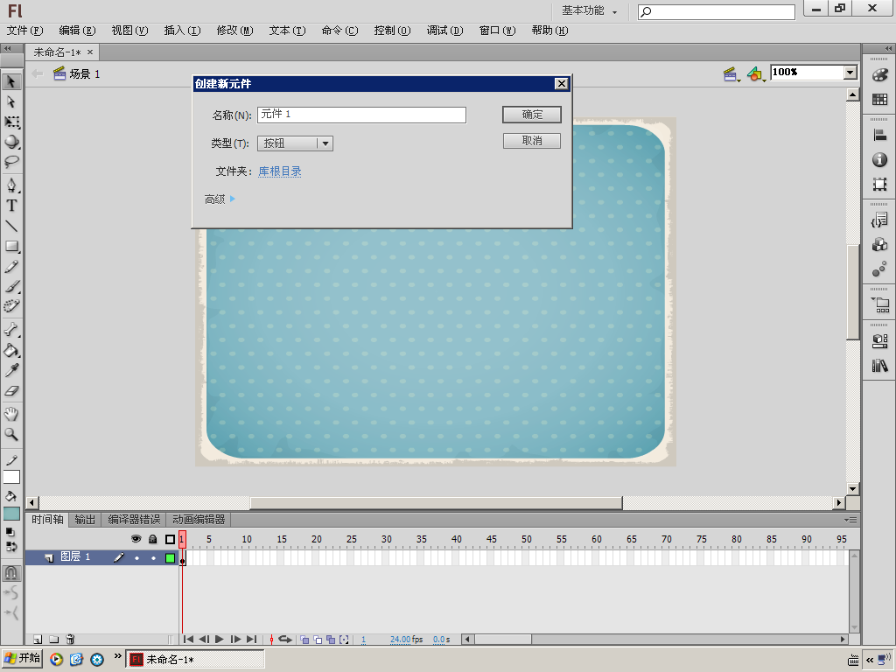Toggle green outline box for 图层 1
The height and width of the screenshot is (672, 896).
(171, 557)
